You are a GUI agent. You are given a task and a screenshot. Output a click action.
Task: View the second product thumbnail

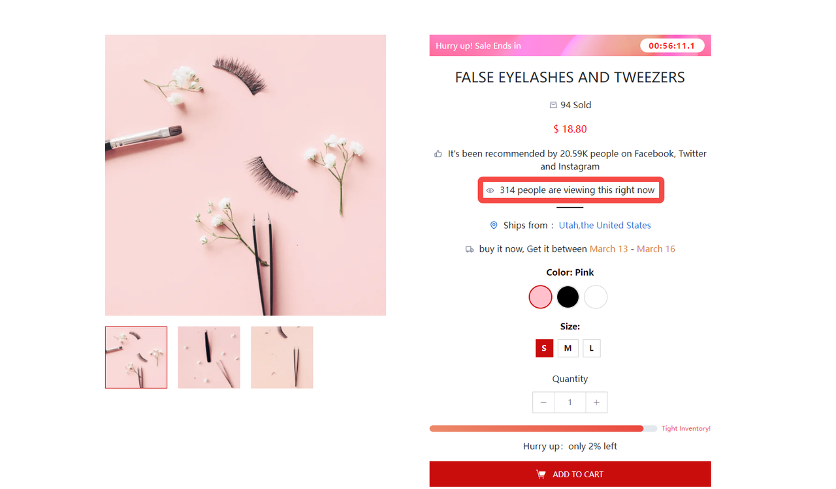(209, 357)
